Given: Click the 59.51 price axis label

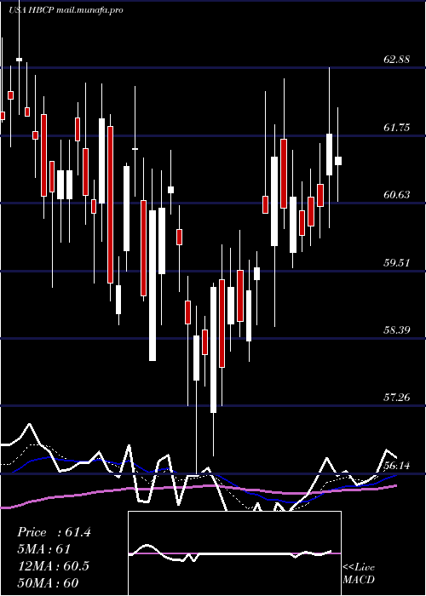Looking at the screenshot, I should pos(397,262).
